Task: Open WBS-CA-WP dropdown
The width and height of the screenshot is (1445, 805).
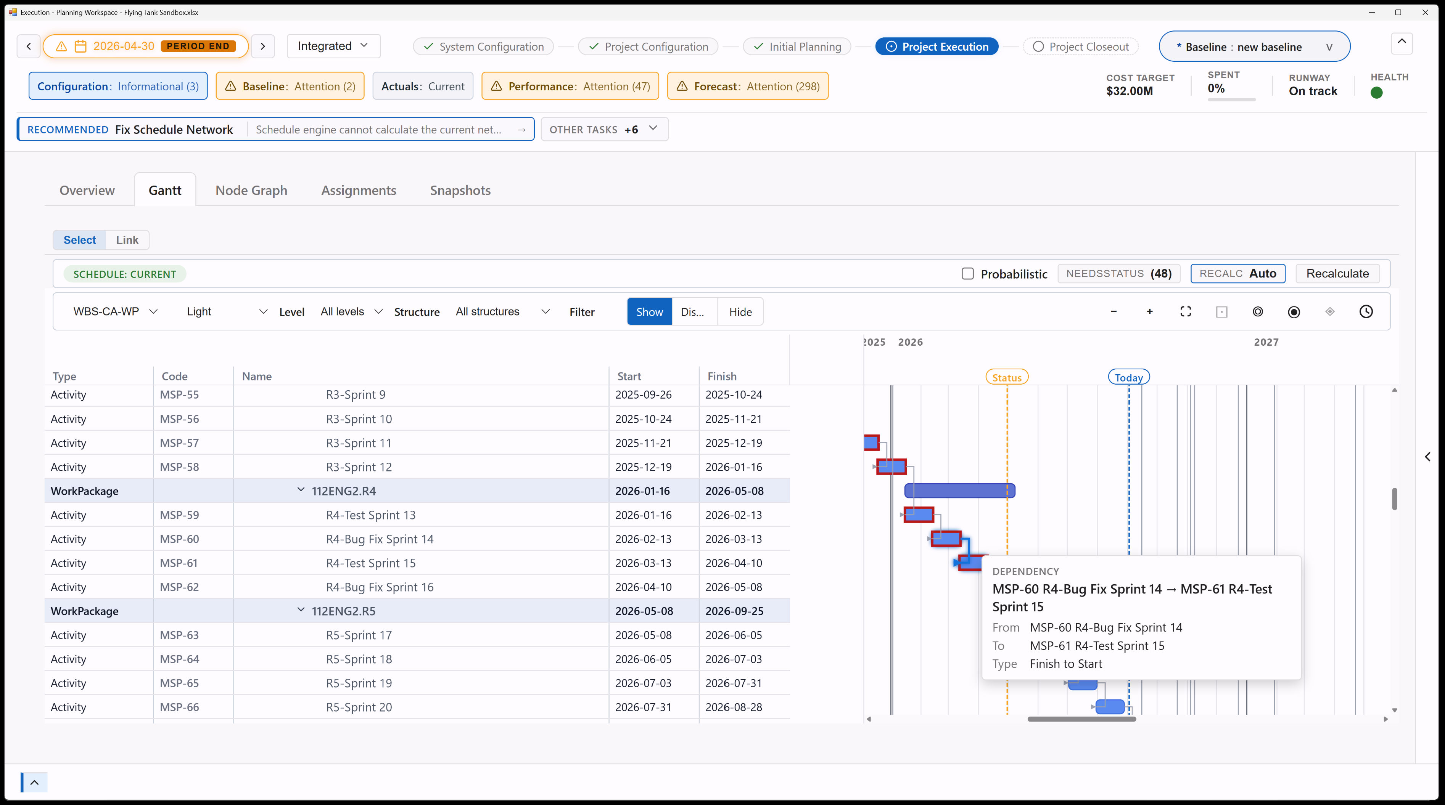Action: 115,312
